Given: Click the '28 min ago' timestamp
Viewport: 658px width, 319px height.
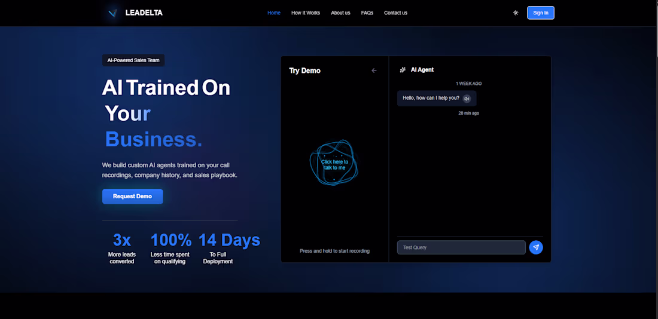Looking at the screenshot, I should (469, 113).
